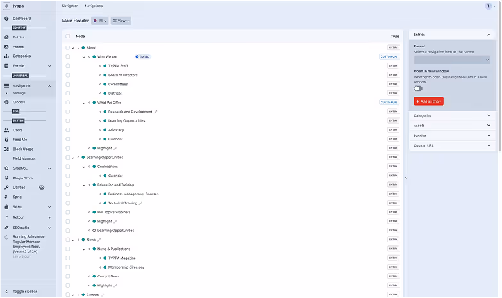
Task: Collapse the Education and Training node
Action: [x=84, y=185]
